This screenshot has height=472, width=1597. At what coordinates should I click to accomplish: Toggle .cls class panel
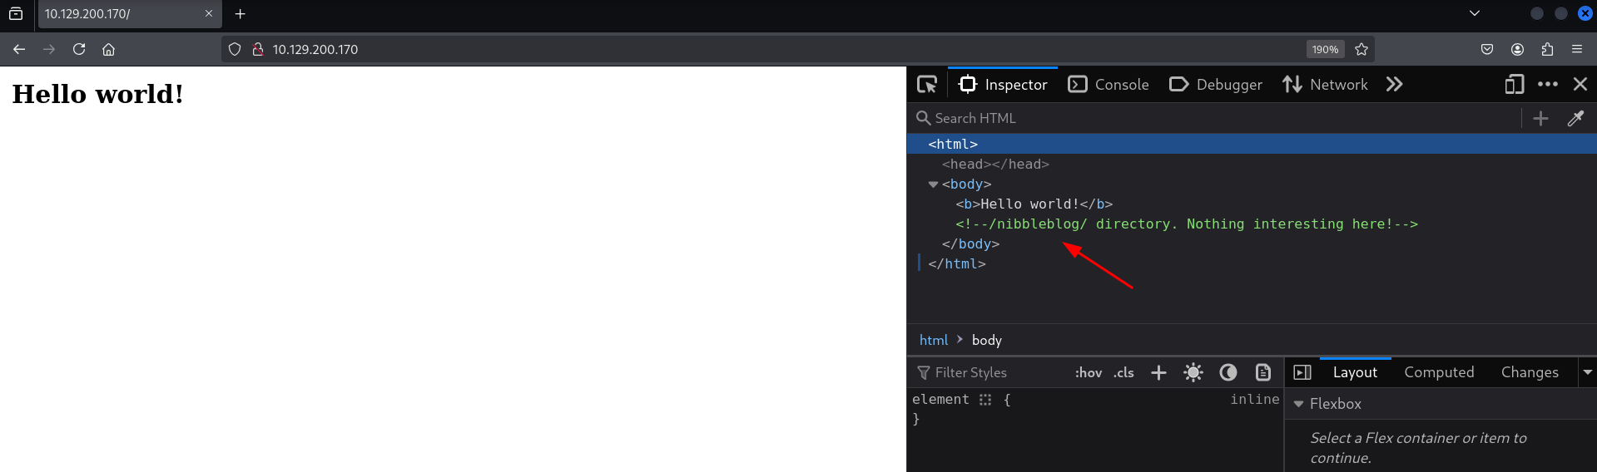point(1123,373)
